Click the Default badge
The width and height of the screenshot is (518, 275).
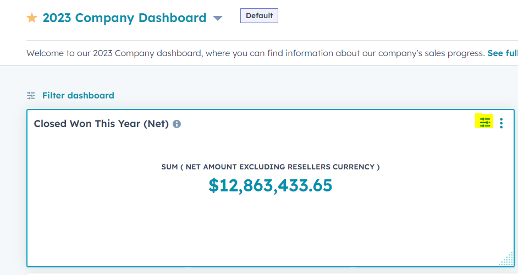click(x=259, y=16)
